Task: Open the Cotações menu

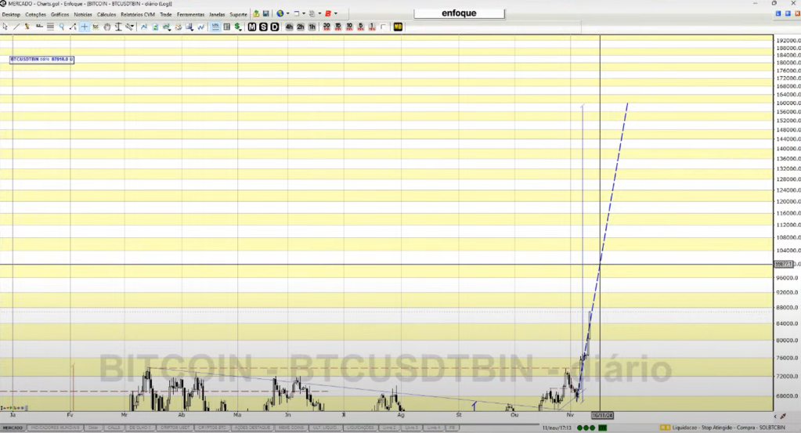Action: (35, 14)
